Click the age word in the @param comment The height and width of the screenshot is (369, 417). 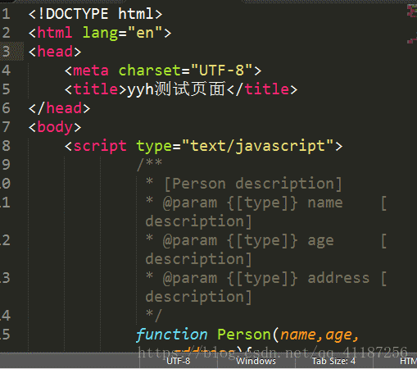[320, 241]
